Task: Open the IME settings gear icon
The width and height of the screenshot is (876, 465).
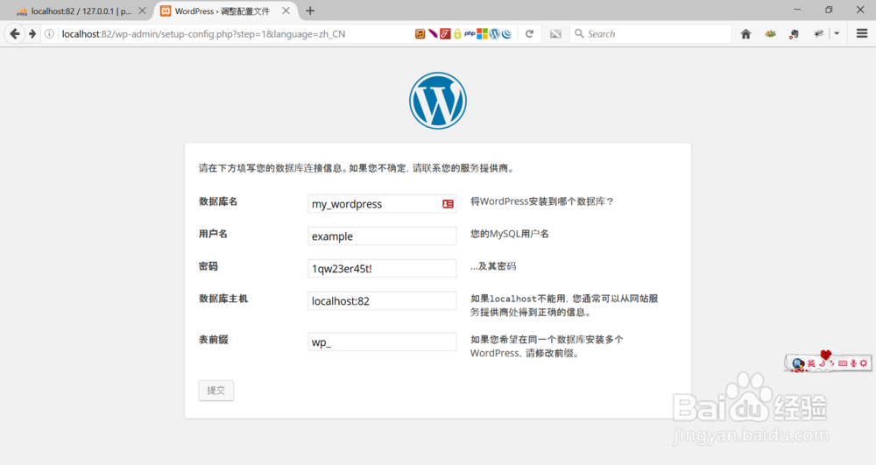Action: 864,363
